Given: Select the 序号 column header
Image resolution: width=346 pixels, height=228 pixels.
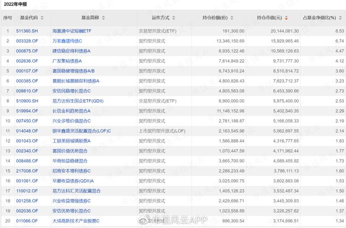Looking at the screenshot, I should tap(7, 18).
